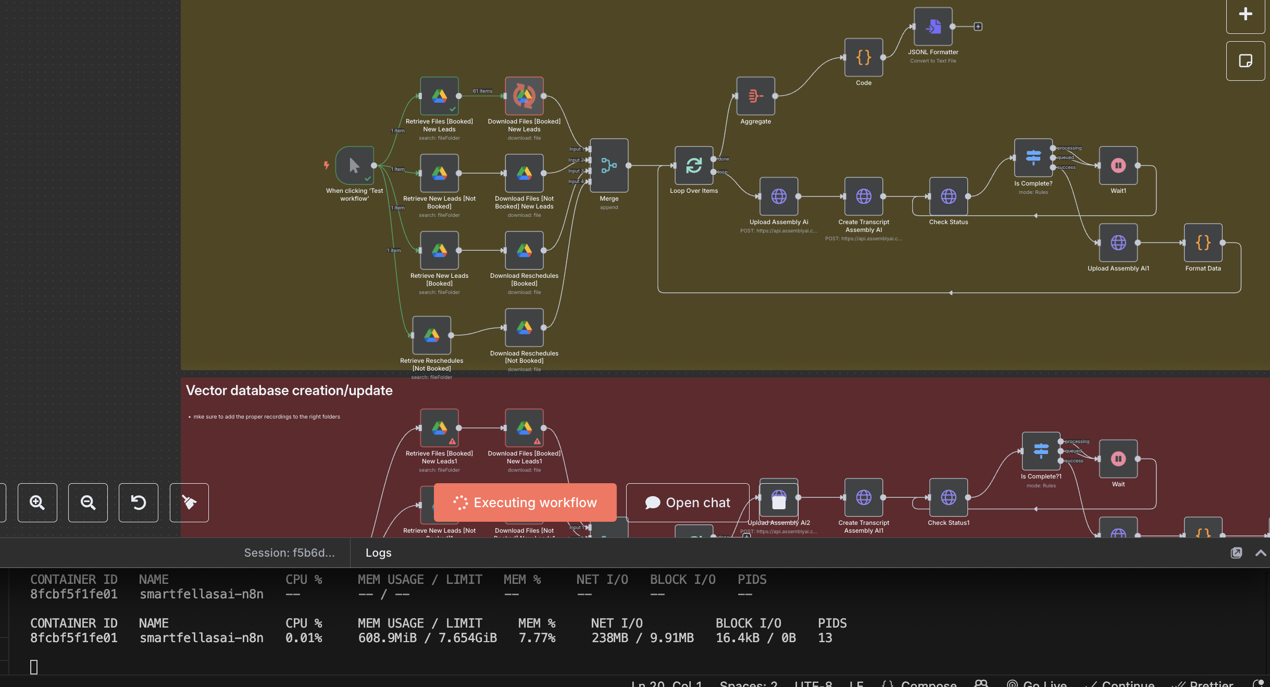1270x687 pixels.
Task: Click the zoom in canvas button
Action: pyautogui.click(x=37, y=502)
